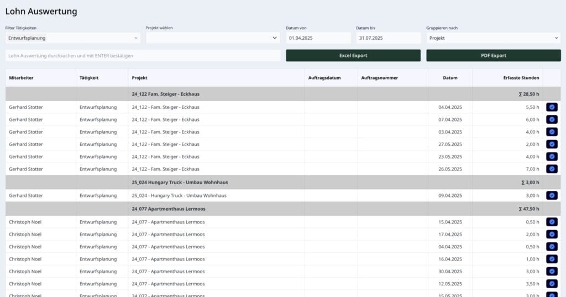Click the approval badge icon for Gerhard Stotter's 07.04.2025 entry
Image resolution: width=566 pixels, height=297 pixels.
pos(552,119)
